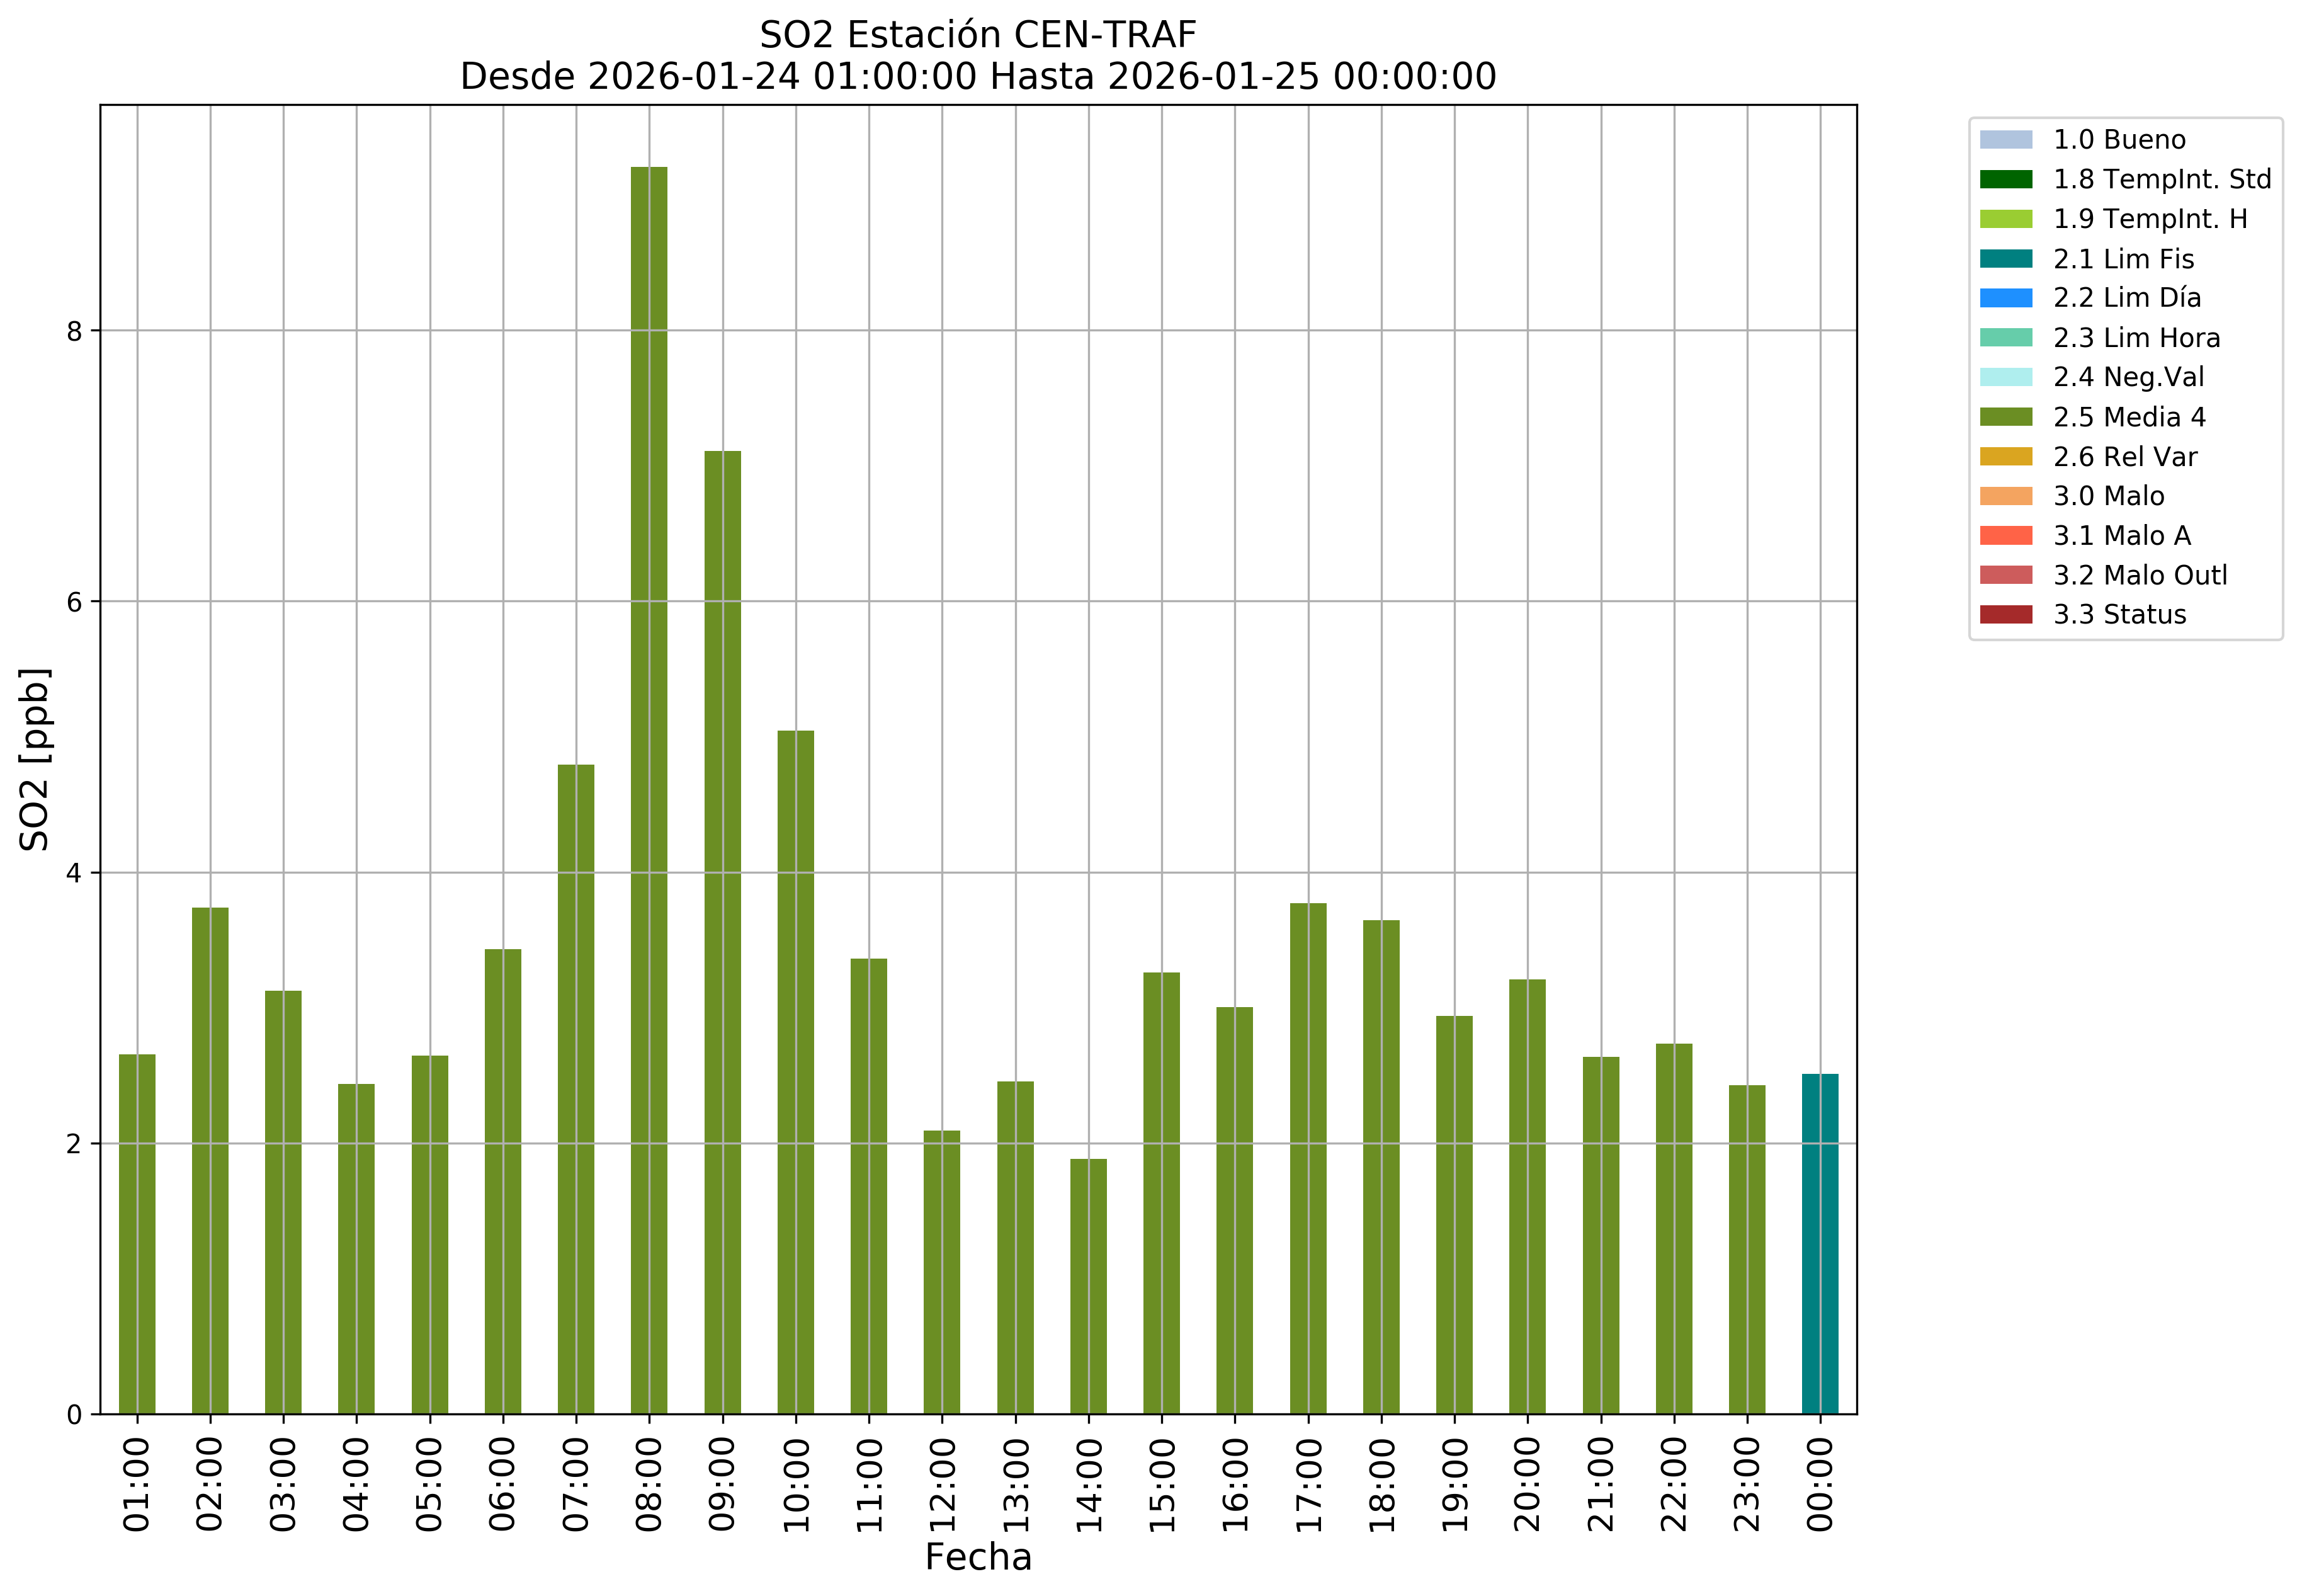Click the 12:00 x-axis tick label
The height and width of the screenshot is (1596, 2302).
[941, 1484]
